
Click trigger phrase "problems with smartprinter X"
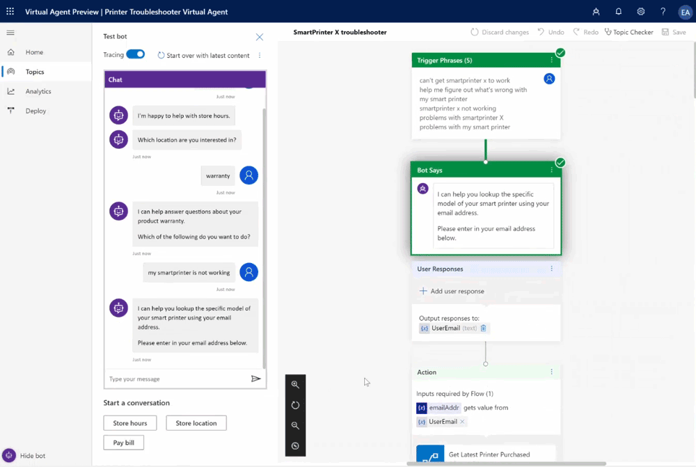[461, 118]
